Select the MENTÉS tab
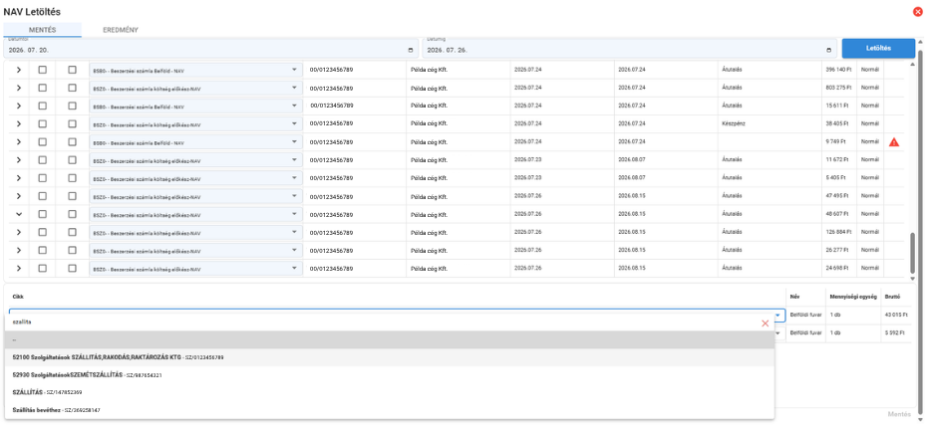The image size is (927, 435). (x=43, y=30)
